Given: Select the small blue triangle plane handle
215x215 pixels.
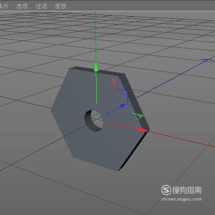Looking at the screenshot, I should tap(125, 93).
